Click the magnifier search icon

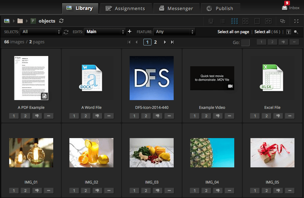click(296, 32)
